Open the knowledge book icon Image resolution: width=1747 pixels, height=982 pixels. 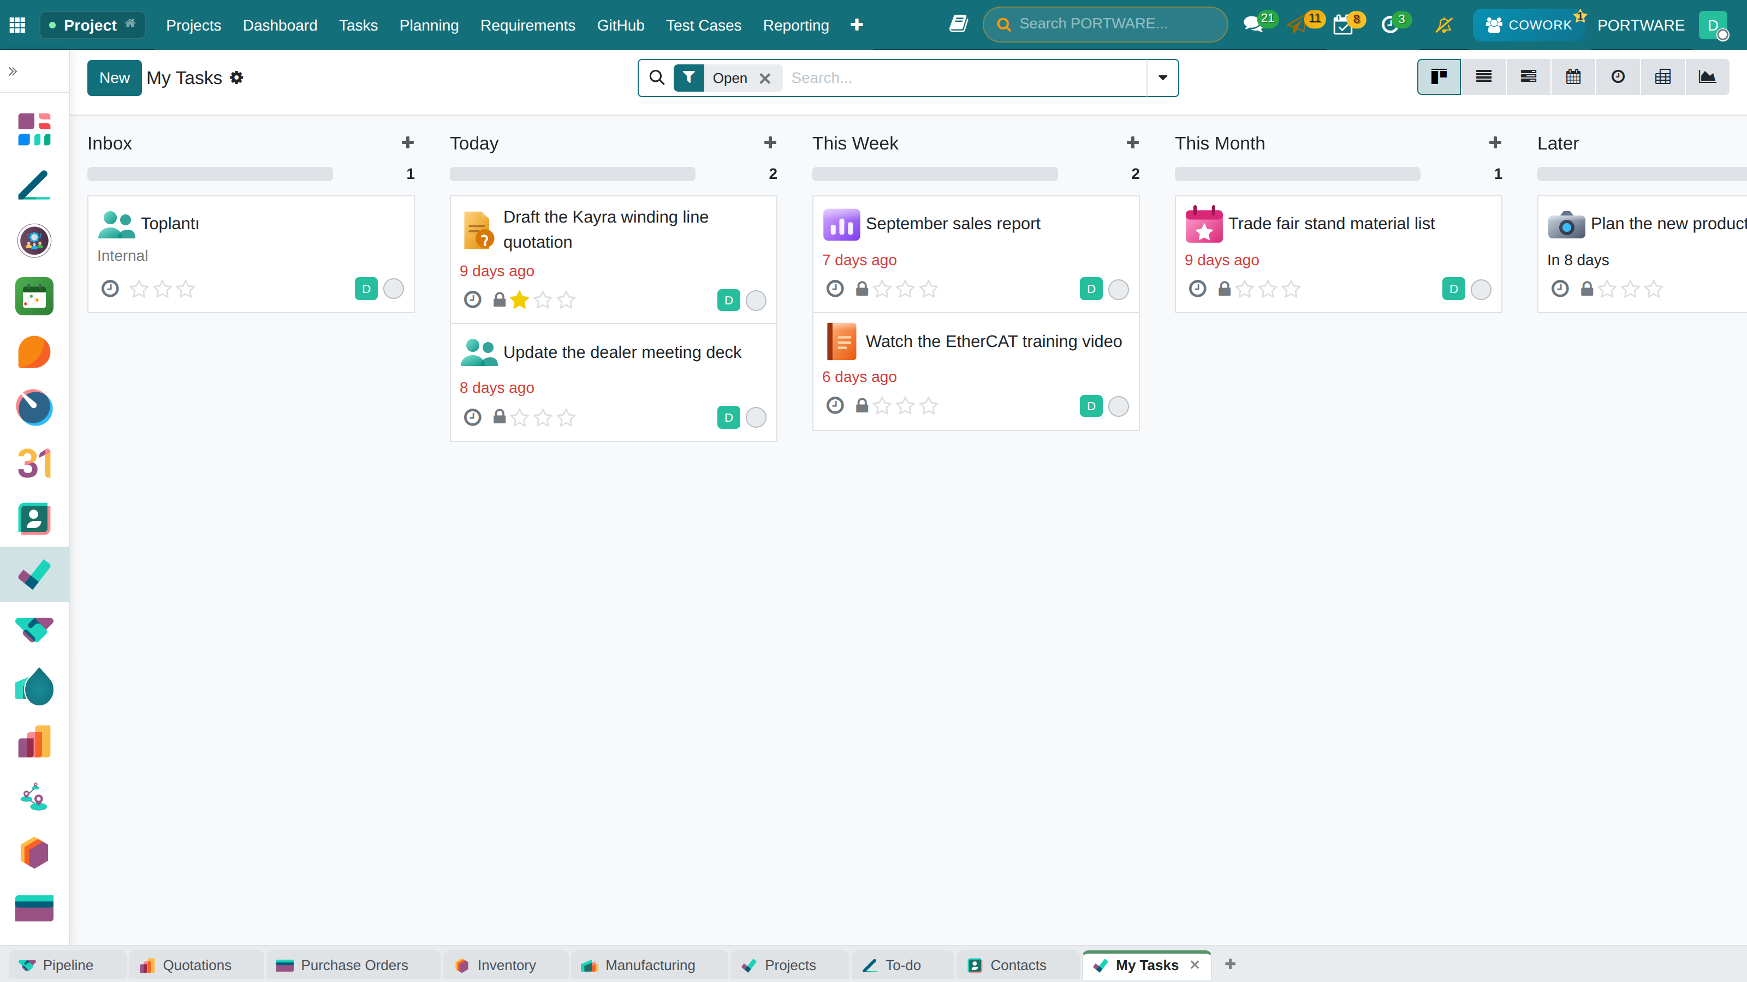pos(958,25)
